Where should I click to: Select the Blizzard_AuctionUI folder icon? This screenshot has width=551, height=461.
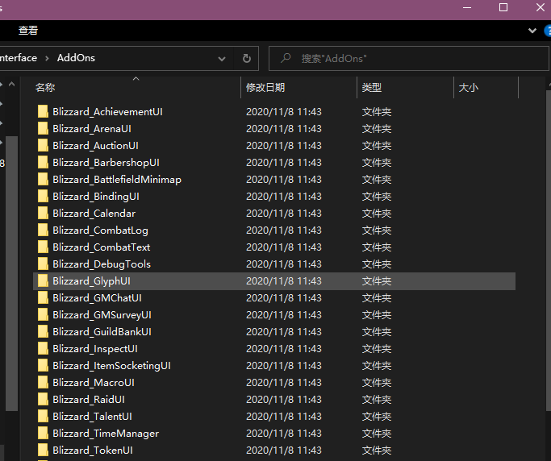click(x=43, y=145)
